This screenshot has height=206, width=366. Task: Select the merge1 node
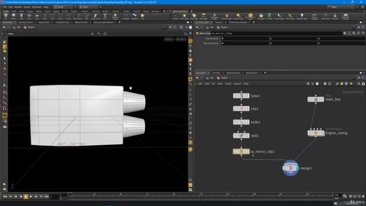coord(291,168)
